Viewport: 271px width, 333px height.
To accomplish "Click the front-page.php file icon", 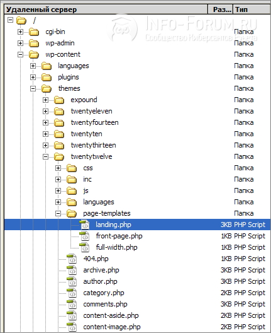I will (x=84, y=236).
